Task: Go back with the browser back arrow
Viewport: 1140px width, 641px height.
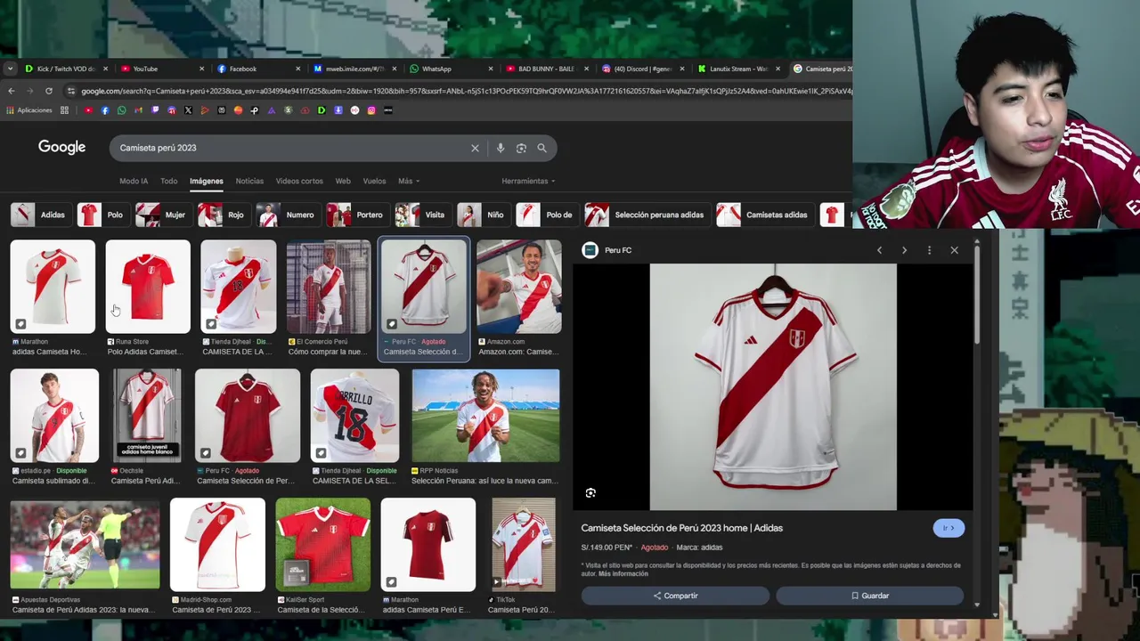Action: [x=11, y=91]
